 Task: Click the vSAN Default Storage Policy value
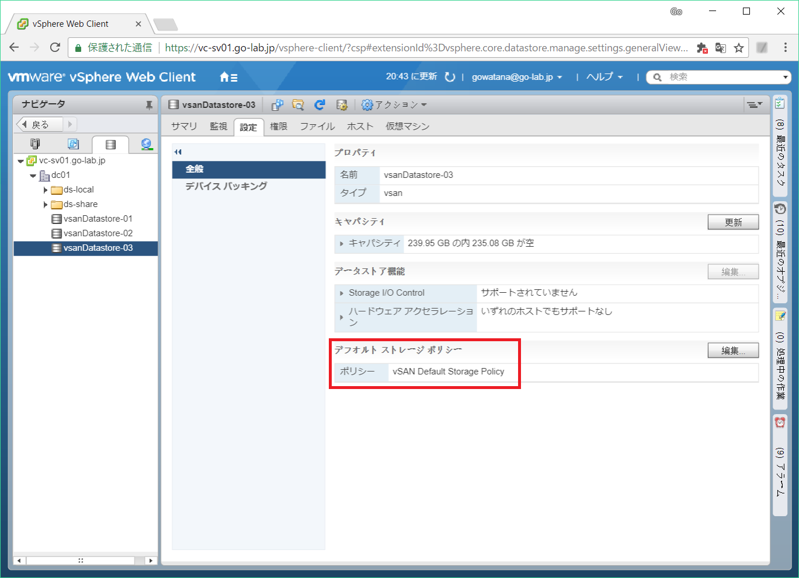(448, 372)
